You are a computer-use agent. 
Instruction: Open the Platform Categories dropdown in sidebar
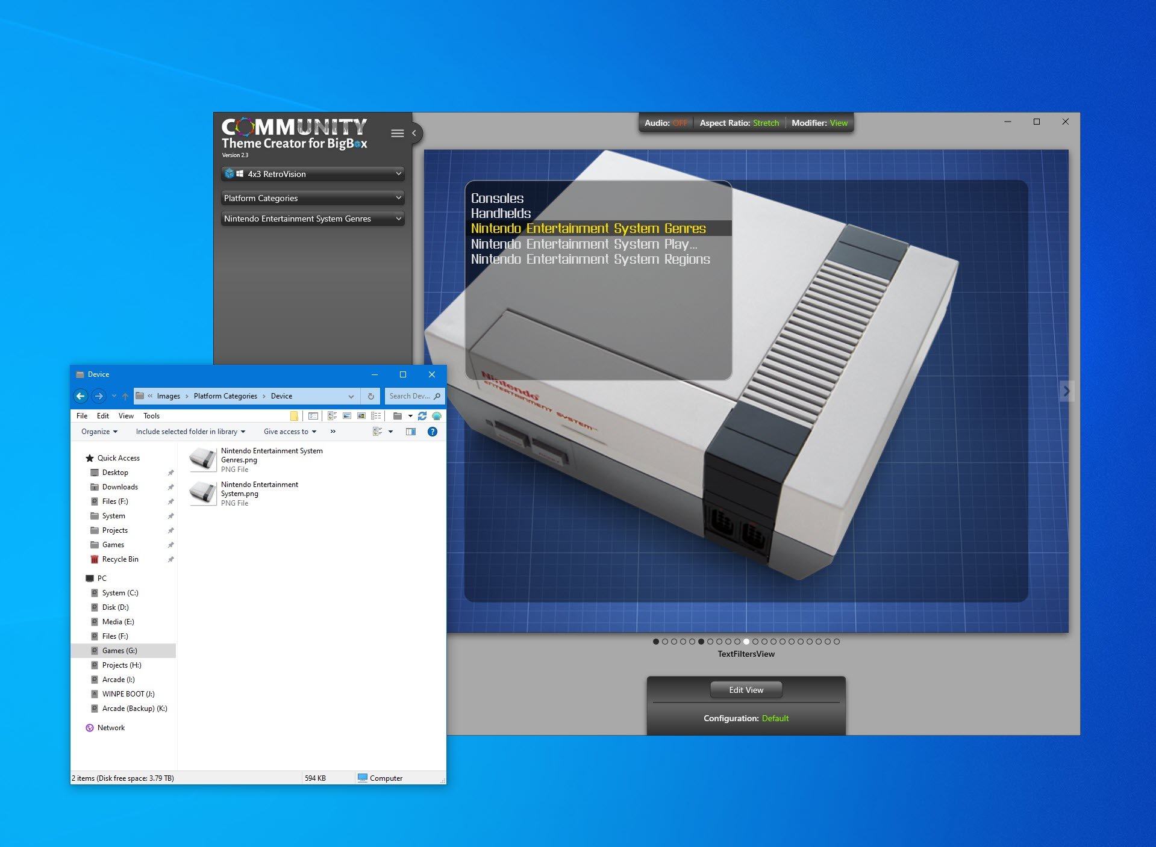click(x=313, y=198)
